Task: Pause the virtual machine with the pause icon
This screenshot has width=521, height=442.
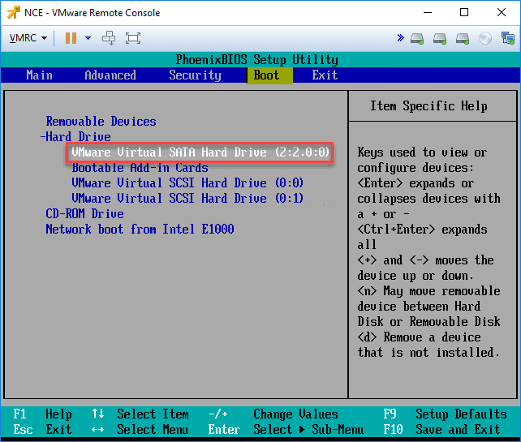Action: [71, 38]
